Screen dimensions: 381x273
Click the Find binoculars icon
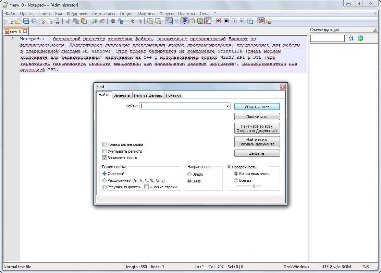113,21
